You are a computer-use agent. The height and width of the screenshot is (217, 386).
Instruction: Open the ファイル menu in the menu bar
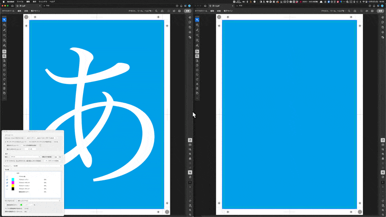20,1
